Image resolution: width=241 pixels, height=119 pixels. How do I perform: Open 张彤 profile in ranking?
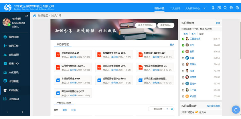192,45
